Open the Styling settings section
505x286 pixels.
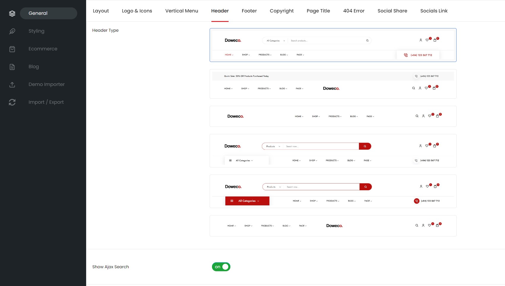click(x=37, y=31)
